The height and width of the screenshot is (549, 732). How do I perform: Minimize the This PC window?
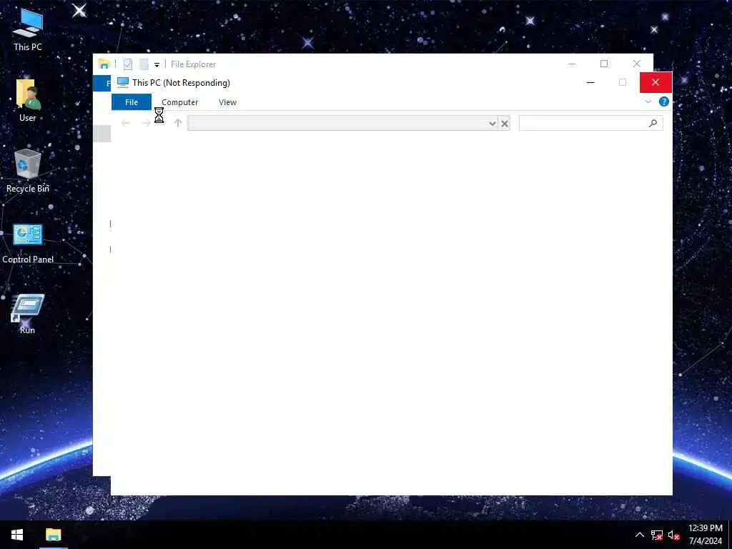[590, 83]
